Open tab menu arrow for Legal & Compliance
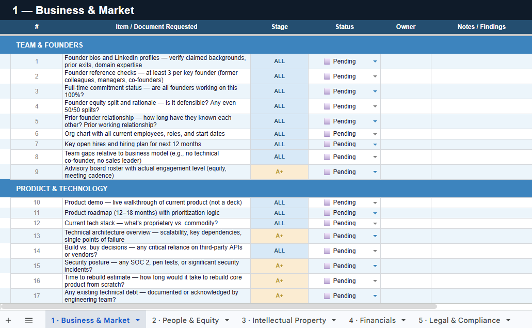Image resolution: width=532 pixels, height=328 pixels. (508, 320)
